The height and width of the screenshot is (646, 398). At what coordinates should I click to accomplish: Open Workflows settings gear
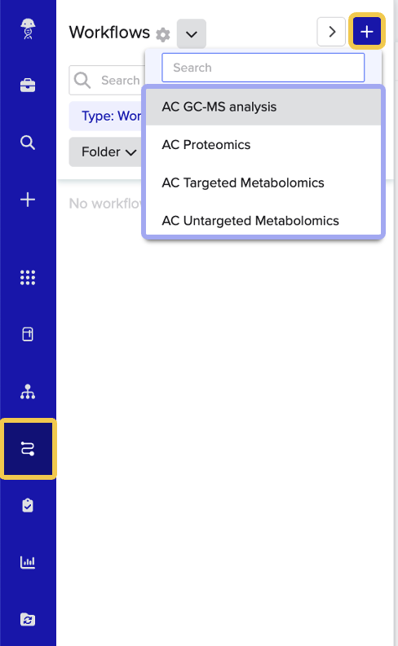163,34
